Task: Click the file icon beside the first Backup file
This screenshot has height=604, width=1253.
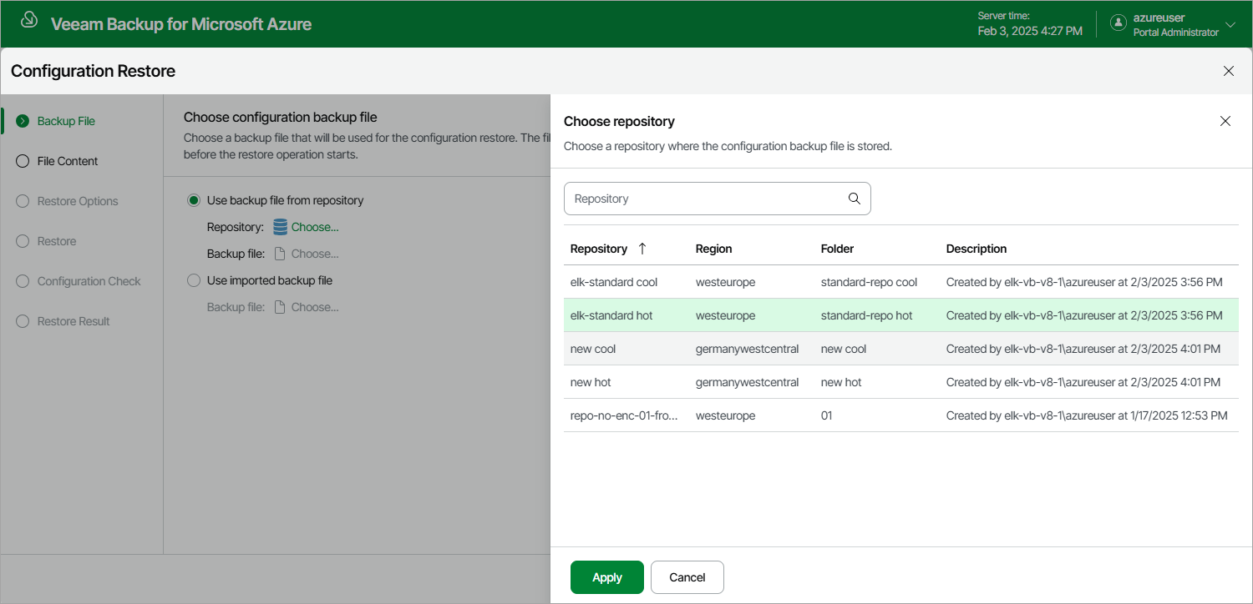Action: pos(281,254)
